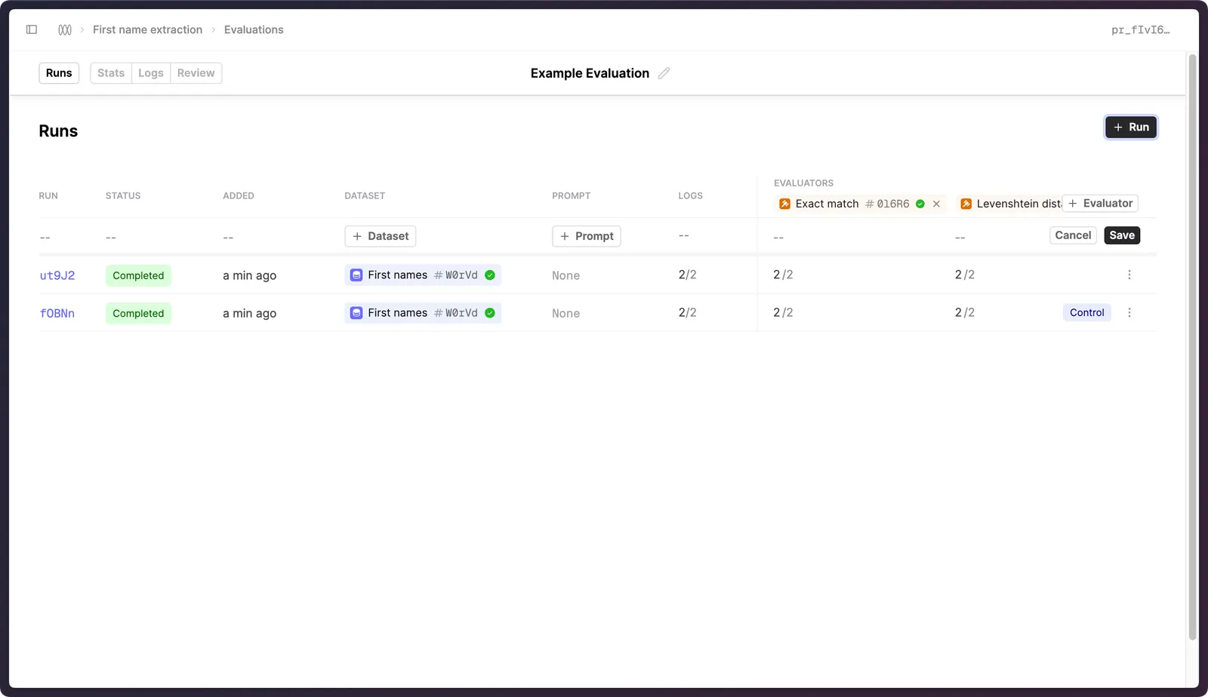Click the STATUS column header
The image size is (1208, 697).
point(123,195)
